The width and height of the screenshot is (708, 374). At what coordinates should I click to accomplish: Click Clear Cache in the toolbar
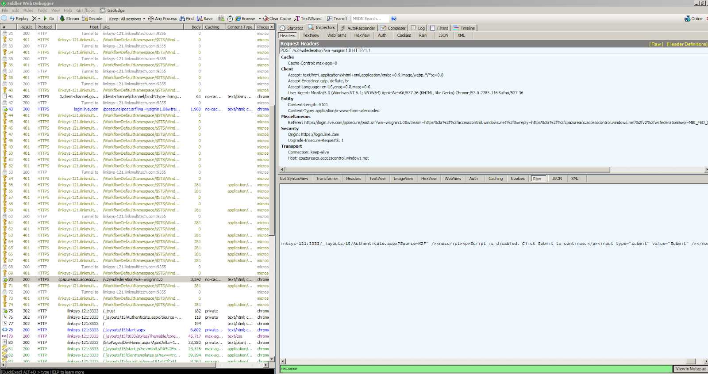277,19
